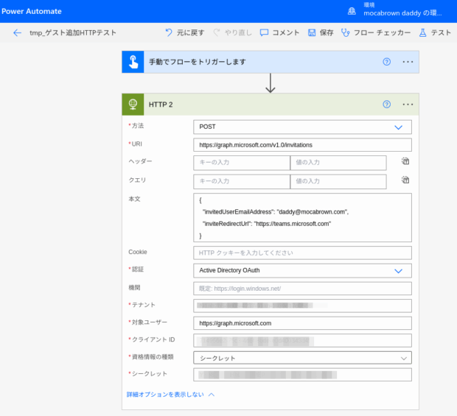This screenshot has height=416, width=457.
Task: Click the URI input field
Action: tap(302, 145)
